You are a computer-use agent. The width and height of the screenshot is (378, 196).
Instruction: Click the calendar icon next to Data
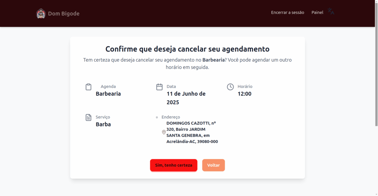(x=159, y=87)
